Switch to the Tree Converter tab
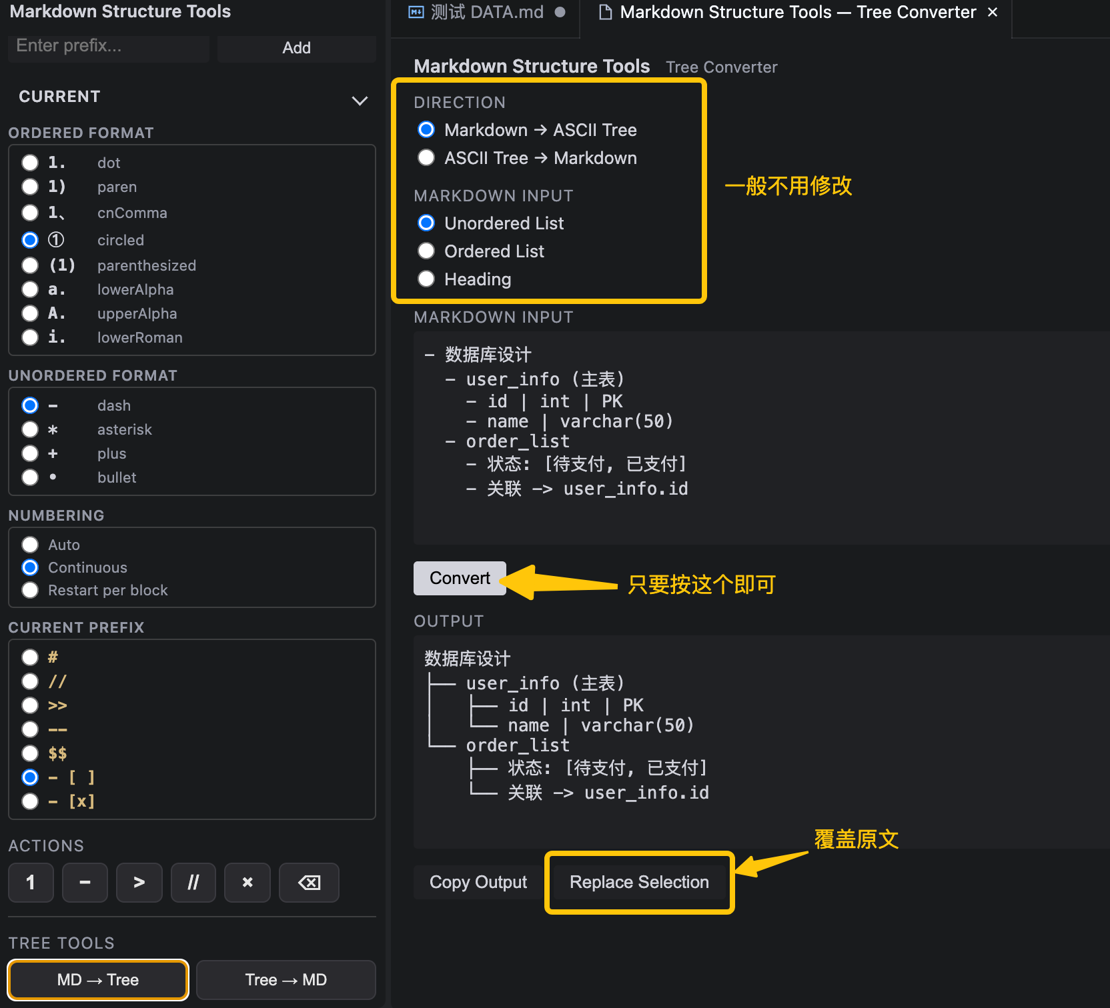 click(797, 12)
